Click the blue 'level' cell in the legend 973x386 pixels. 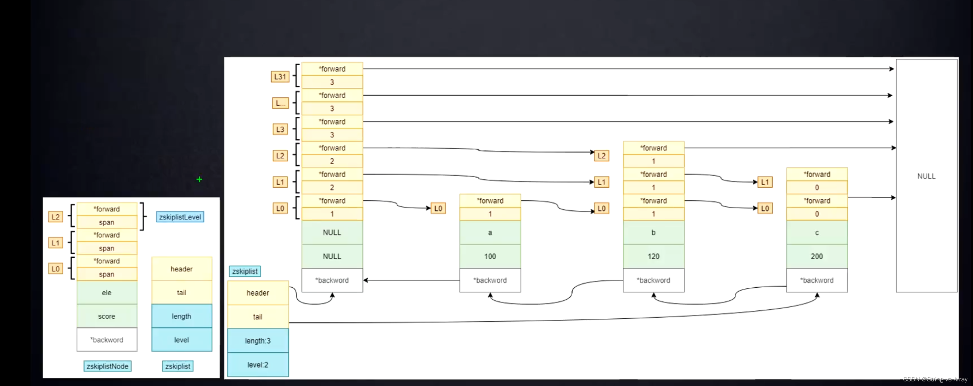click(182, 339)
